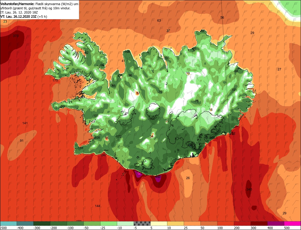The image size is (301, 230).
Task: Click the value '-105' in north Iceland
Action: pyautogui.click(x=166, y=58)
